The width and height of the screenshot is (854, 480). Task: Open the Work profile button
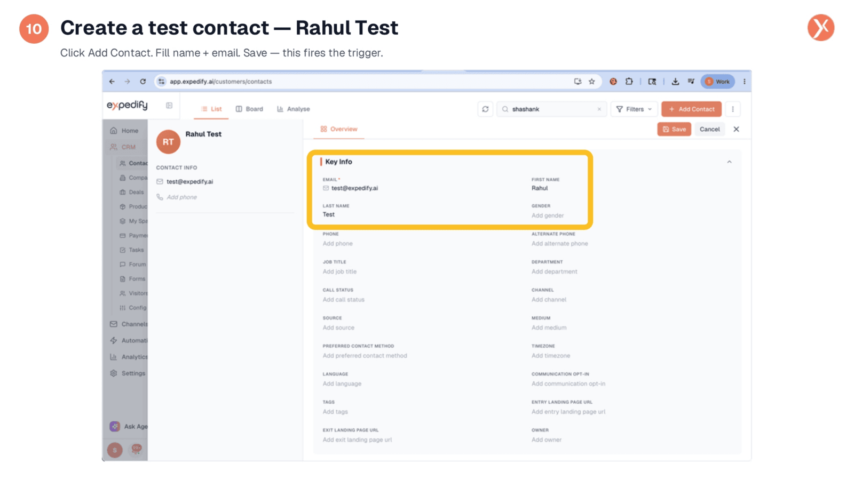click(x=717, y=82)
